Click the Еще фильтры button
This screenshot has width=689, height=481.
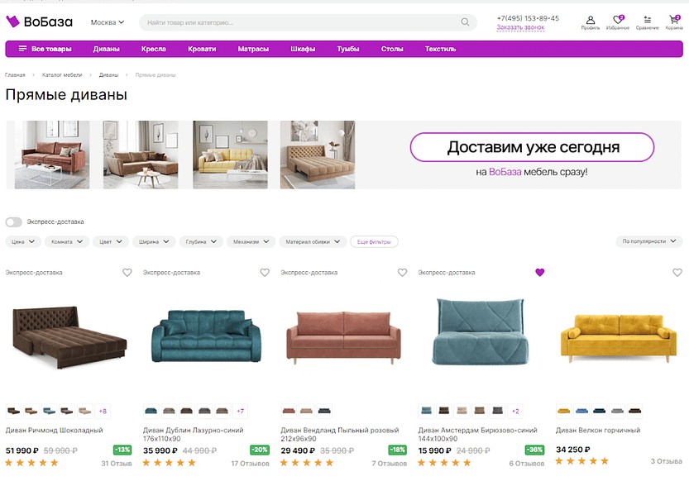tap(374, 242)
